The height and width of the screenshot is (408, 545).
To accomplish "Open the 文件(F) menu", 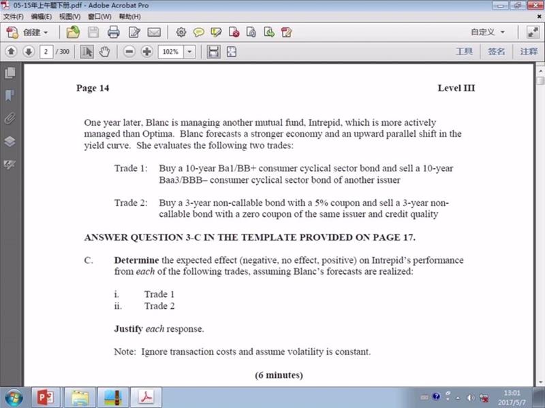I will (14, 16).
